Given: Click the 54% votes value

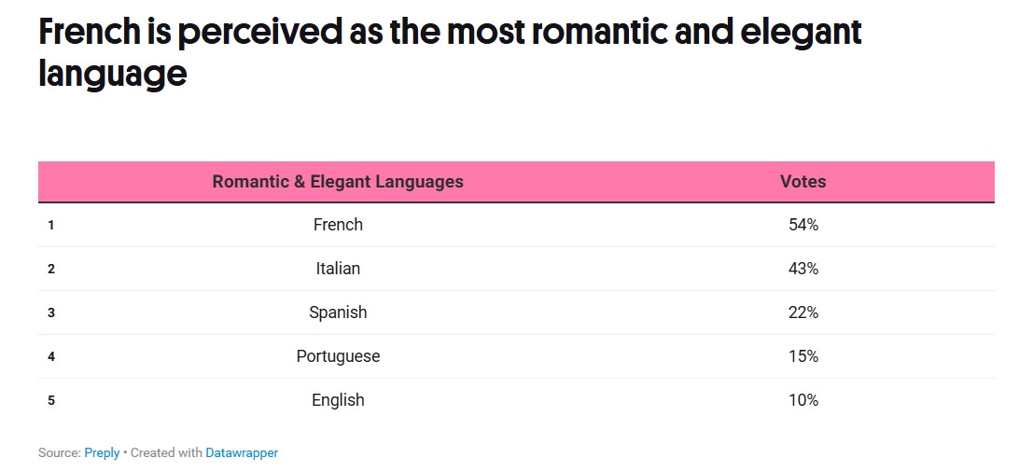Looking at the screenshot, I should 803,225.
